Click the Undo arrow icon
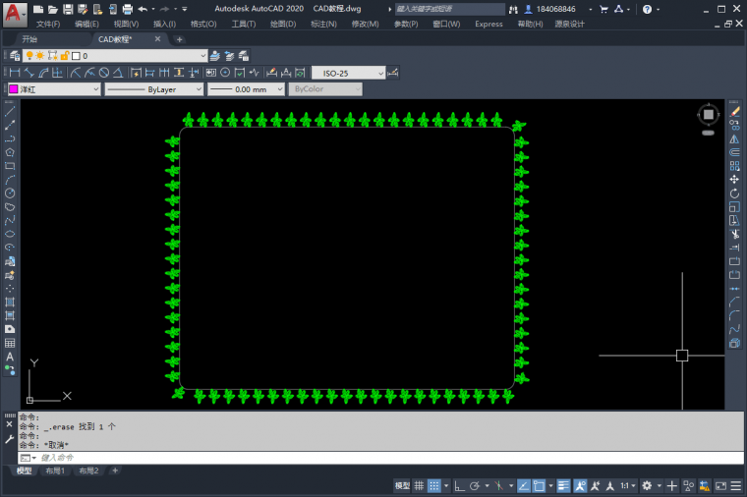Screen dimensions: 747x497 point(143,9)
